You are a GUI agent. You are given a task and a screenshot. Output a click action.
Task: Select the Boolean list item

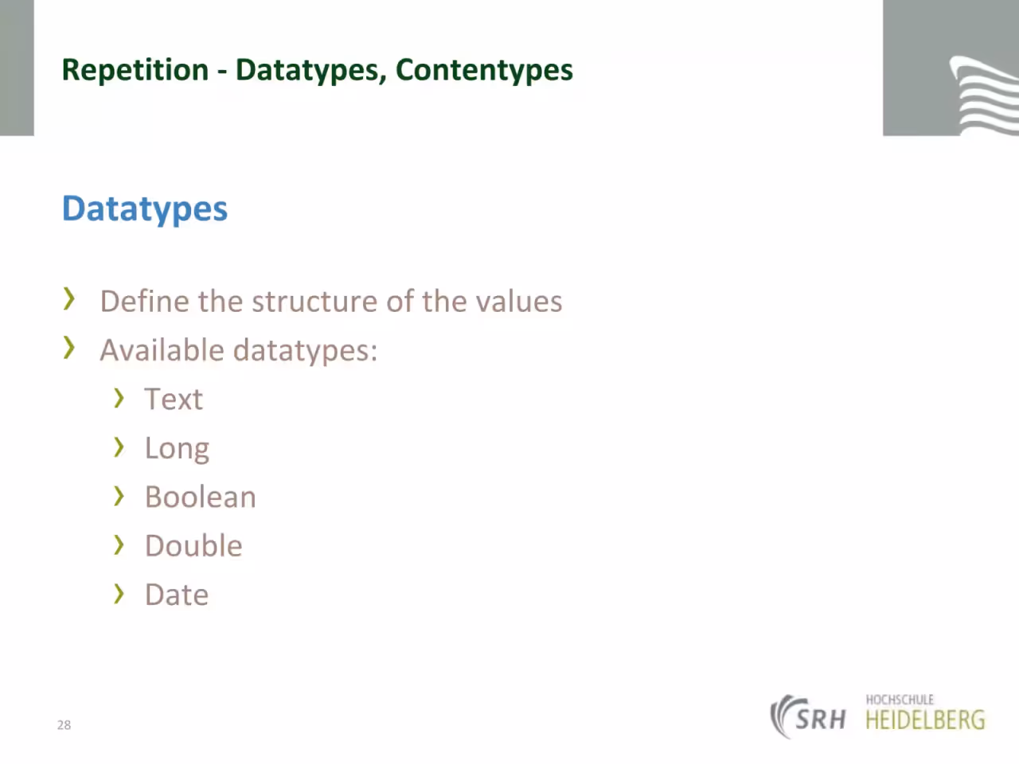click(x=201, y=497)
